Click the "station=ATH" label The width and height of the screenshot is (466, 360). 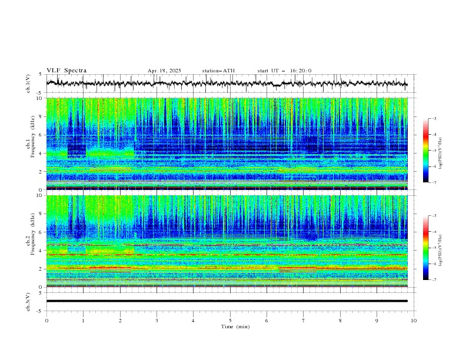(218, 71)
